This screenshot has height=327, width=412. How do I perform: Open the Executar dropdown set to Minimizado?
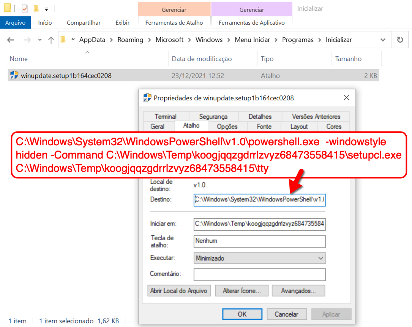point(260,258)
